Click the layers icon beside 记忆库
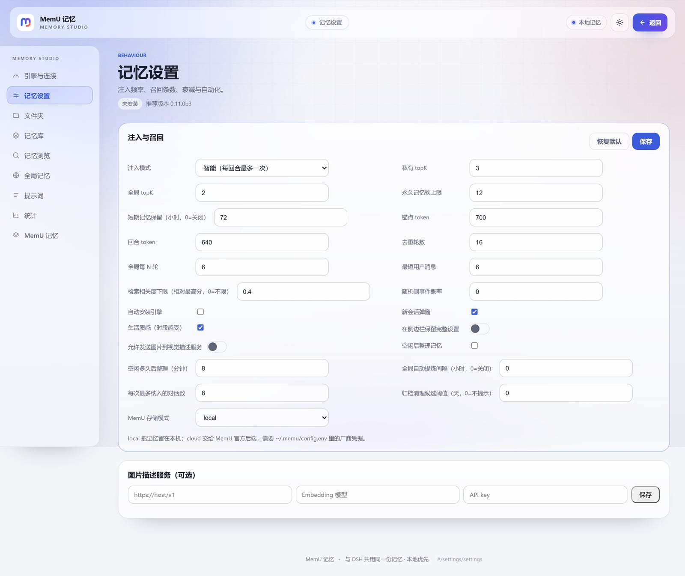Screen dimensions: 685x576 point(16,136)
